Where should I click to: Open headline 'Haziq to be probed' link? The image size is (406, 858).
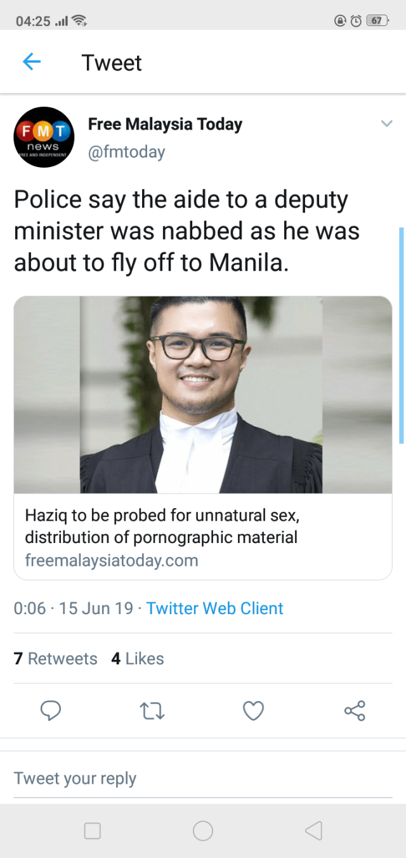tap(162, 526)
